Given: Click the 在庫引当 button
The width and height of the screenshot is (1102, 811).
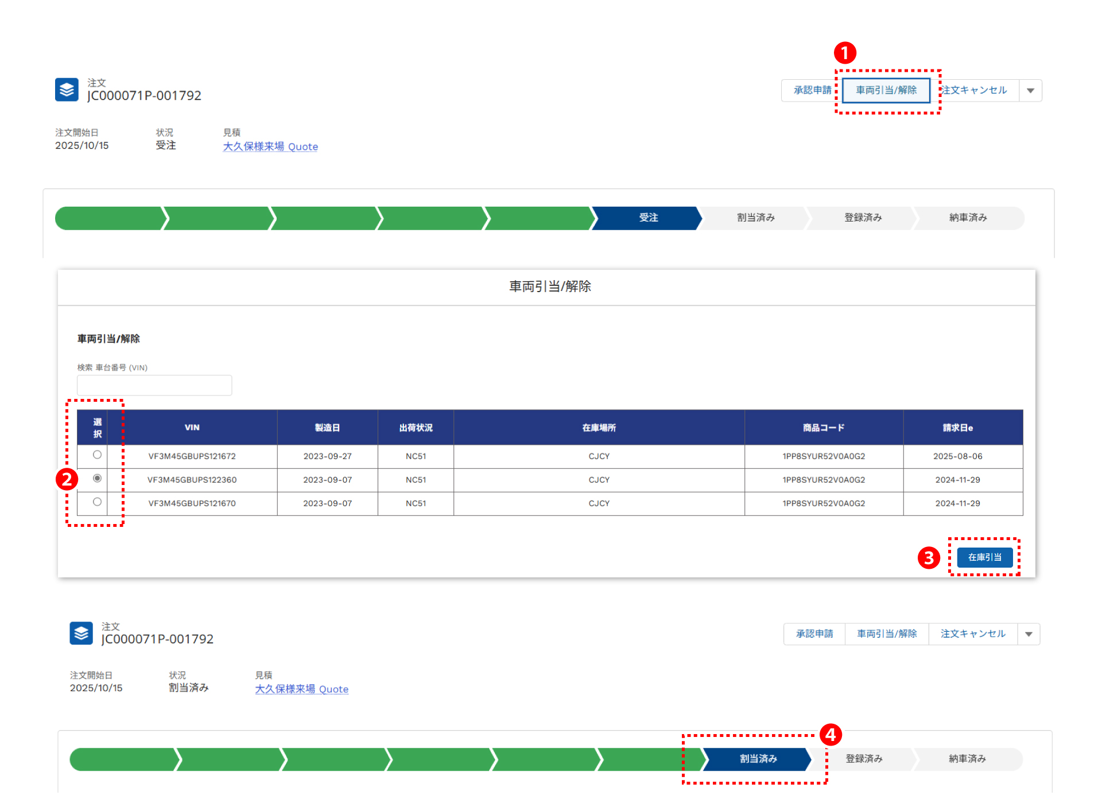Looking at the screenshot, I should (984, 557).
